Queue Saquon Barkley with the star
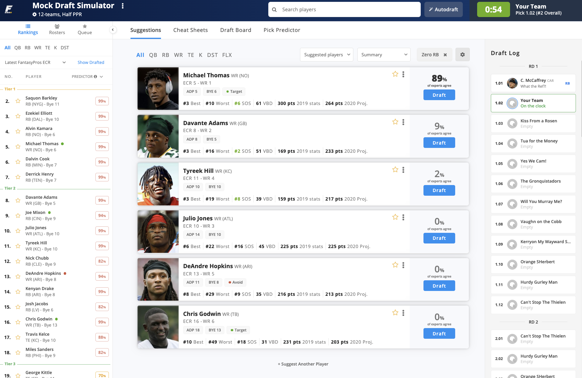The height and width of the screenshot is (378, 582). (18, 101)
